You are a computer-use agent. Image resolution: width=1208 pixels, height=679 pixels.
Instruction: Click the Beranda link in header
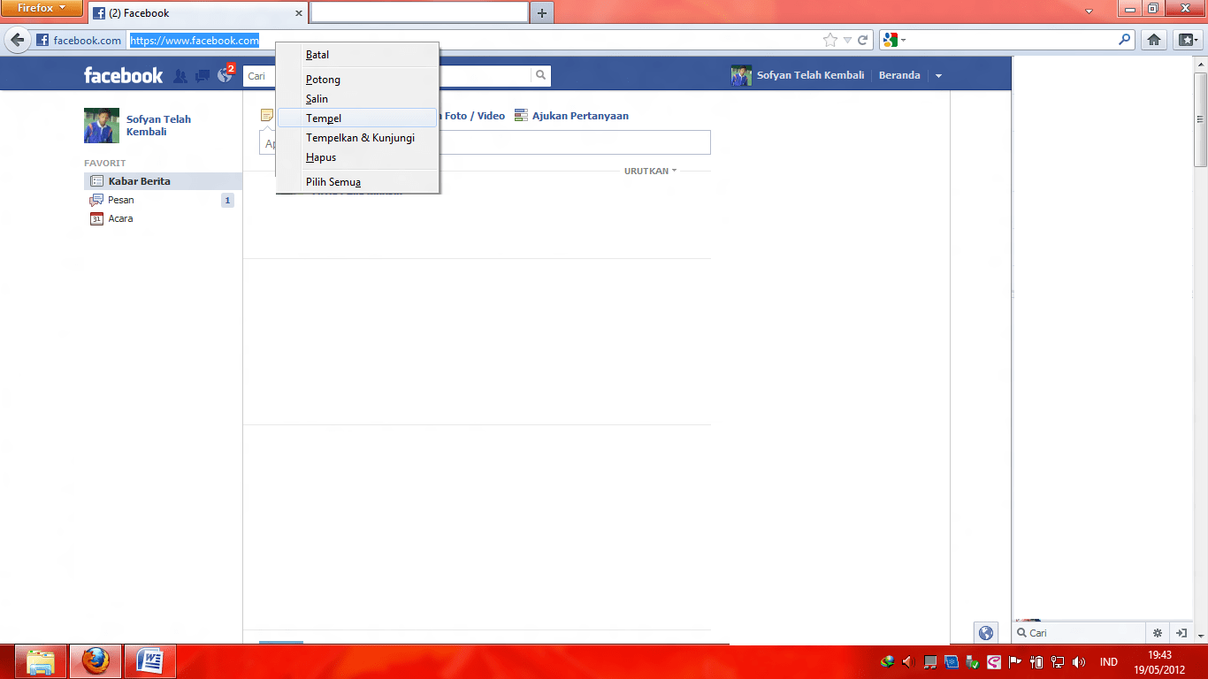point(899,75)
